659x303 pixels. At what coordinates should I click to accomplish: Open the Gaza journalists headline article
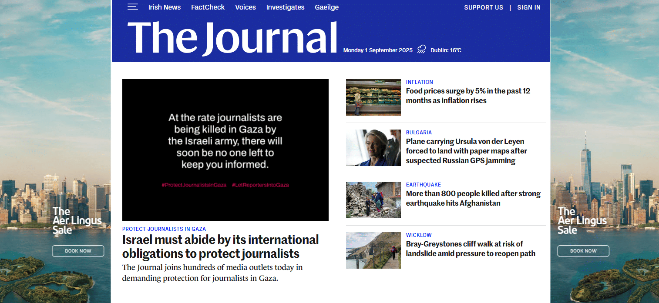coord(220,246)
